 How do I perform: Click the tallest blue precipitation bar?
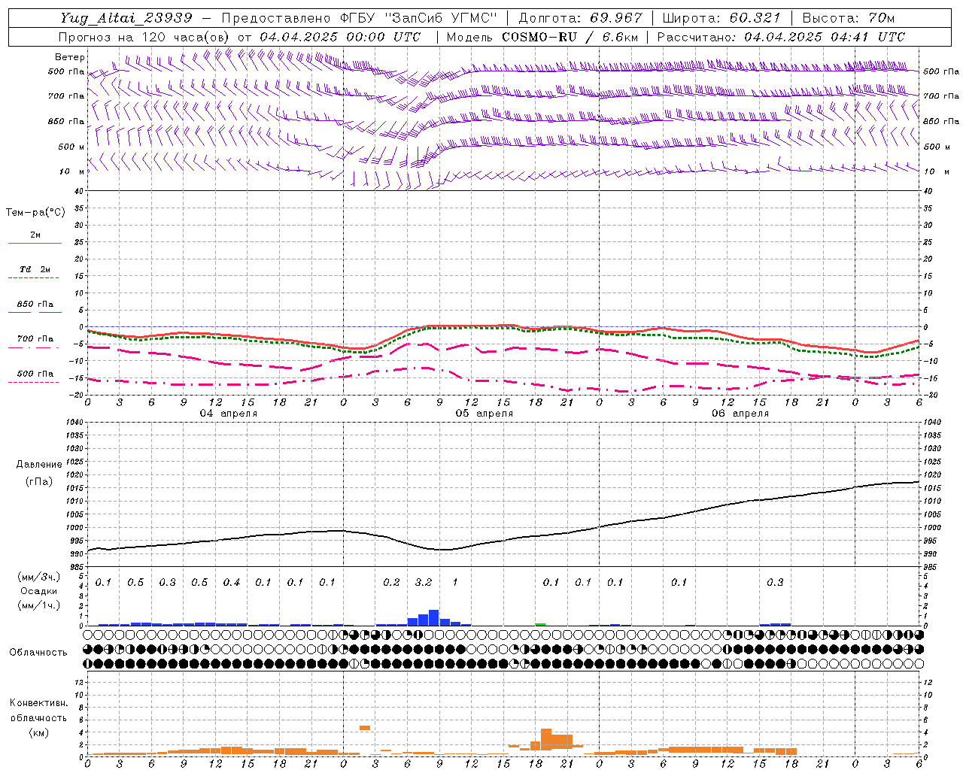coord(433,617)
